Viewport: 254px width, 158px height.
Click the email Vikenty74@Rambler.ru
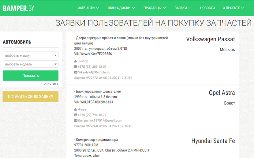[x=94, y=72]
